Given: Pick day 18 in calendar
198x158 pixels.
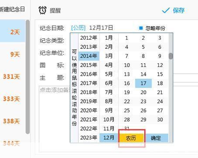Looking at the screenshot, I should pos(160,83).
